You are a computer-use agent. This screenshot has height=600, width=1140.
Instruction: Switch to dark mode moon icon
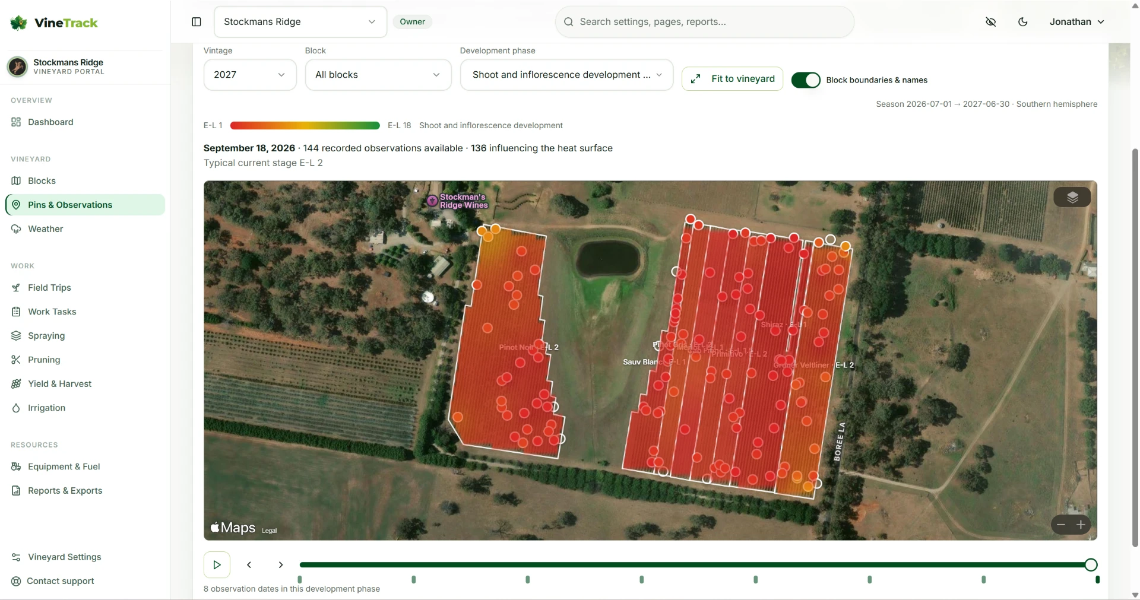[x=1023, y=22]
